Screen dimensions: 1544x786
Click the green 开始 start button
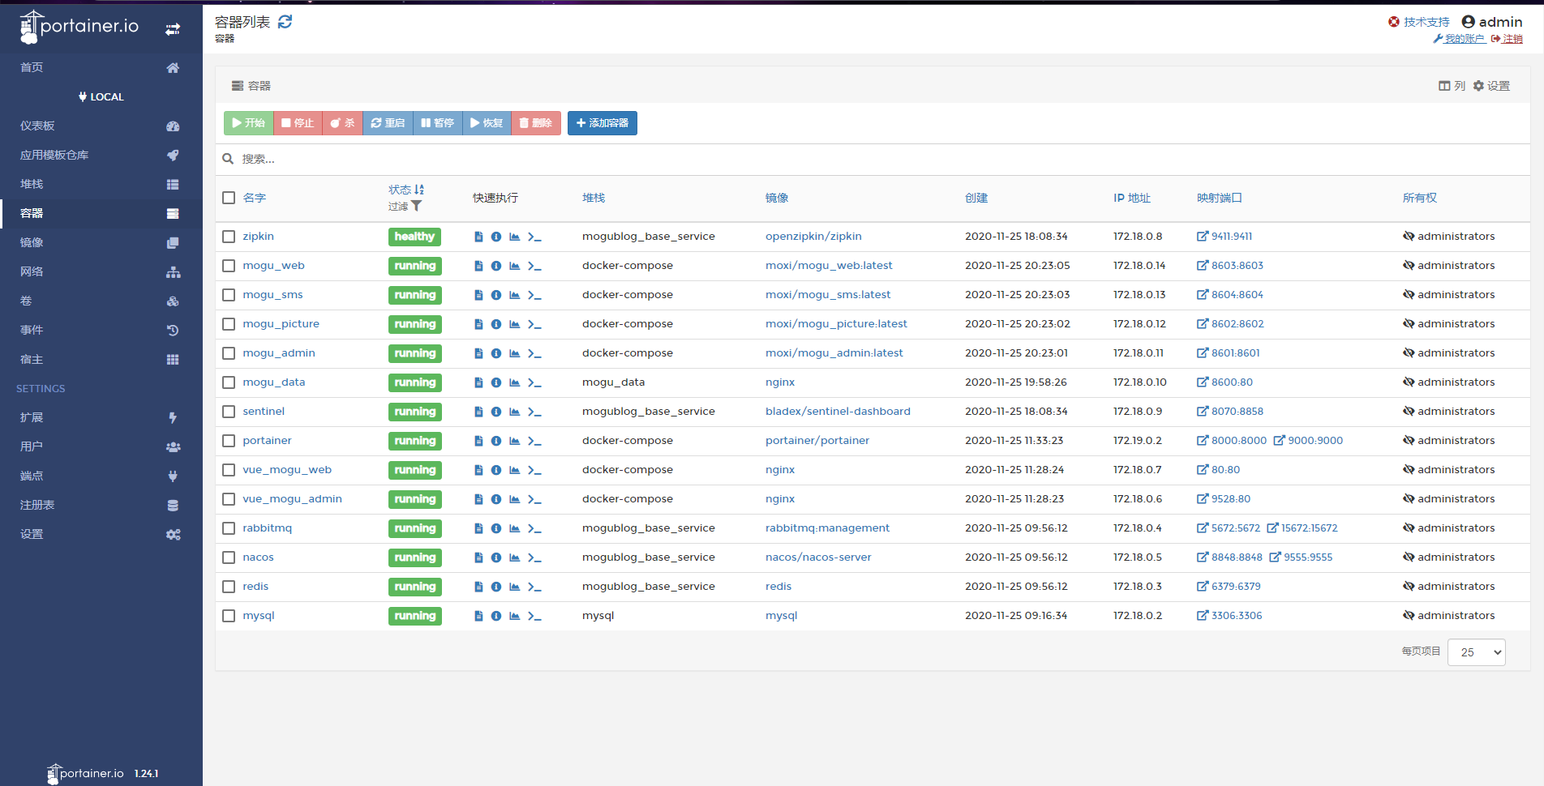coord(248,123)
